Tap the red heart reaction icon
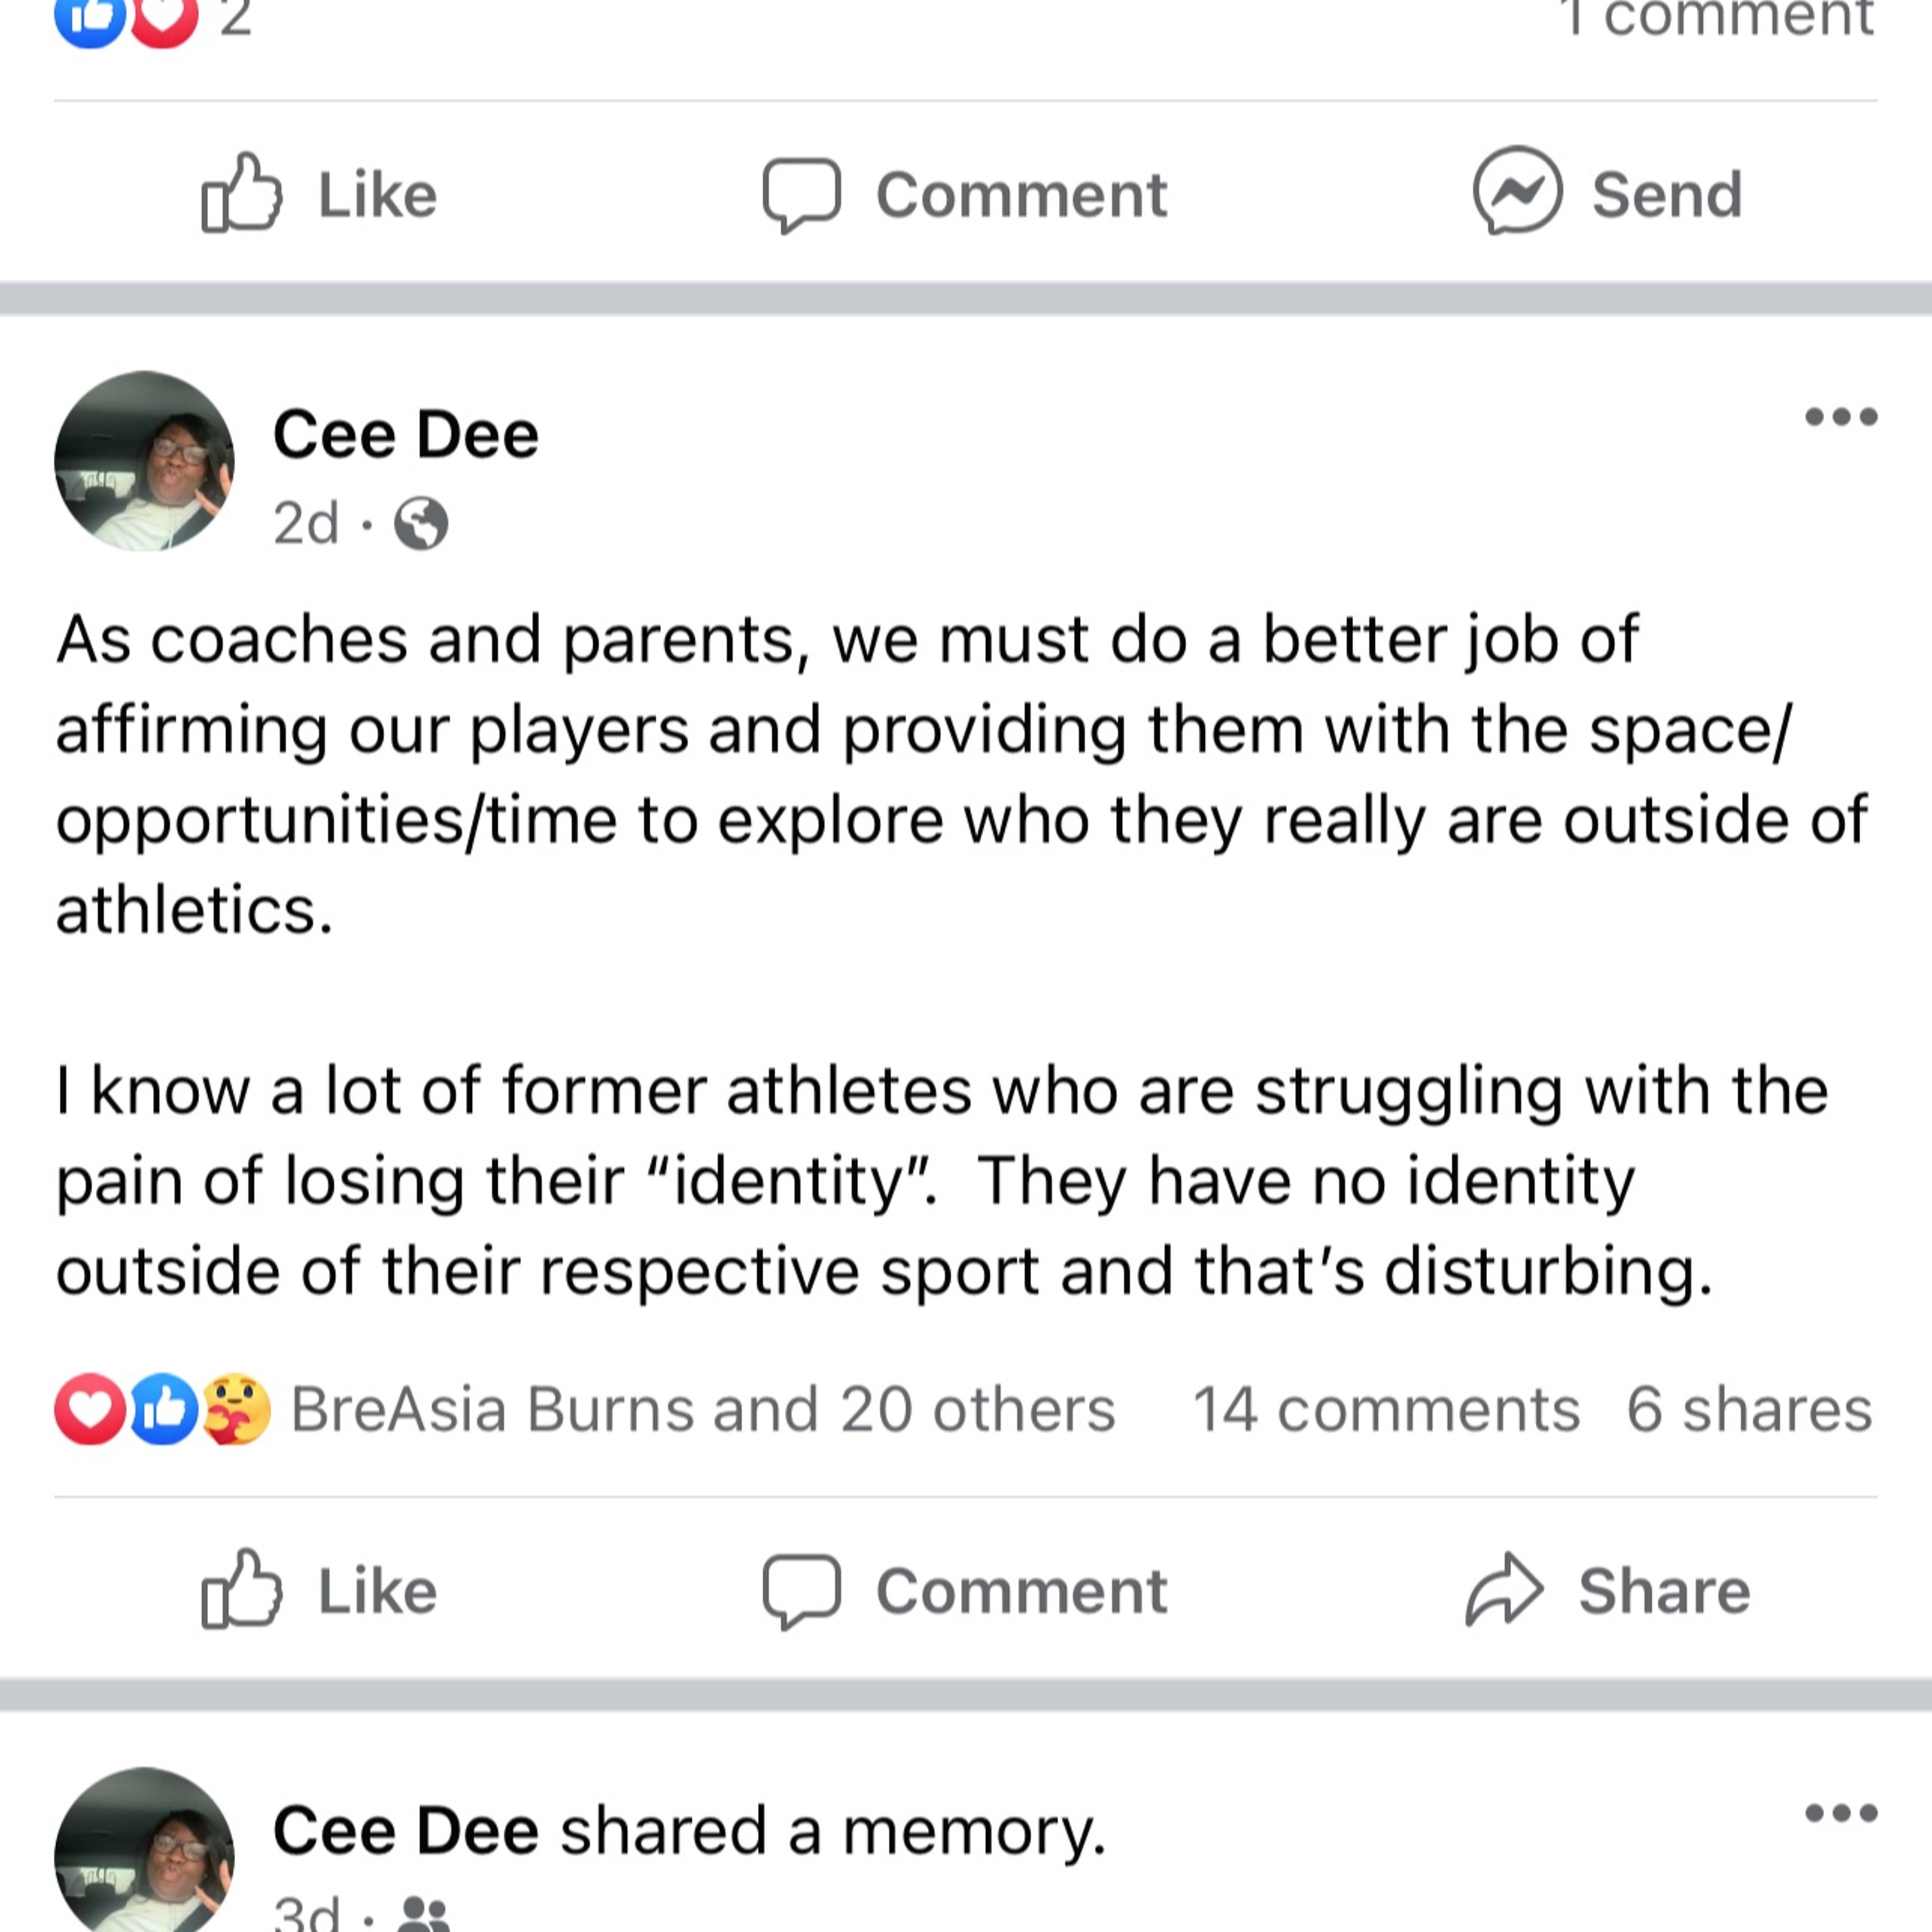1932x1932 pixels. coord(90,1409)
